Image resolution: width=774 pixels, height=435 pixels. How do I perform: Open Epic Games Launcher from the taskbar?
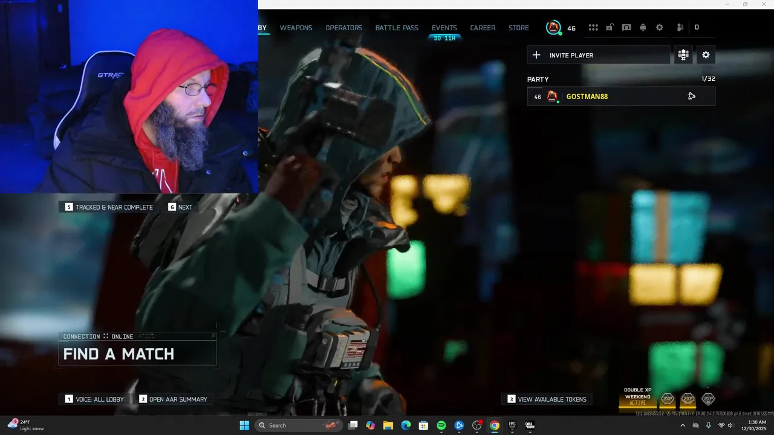512,425
